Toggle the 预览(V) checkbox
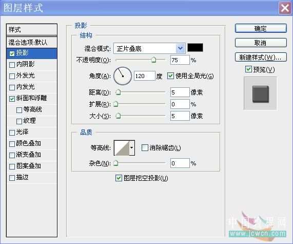Viewport: 293px width, 244px height. [248, 69]
